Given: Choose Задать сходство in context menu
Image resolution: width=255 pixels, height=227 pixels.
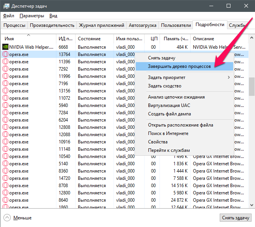Looking at the screenshot, I should coord(184,86).
